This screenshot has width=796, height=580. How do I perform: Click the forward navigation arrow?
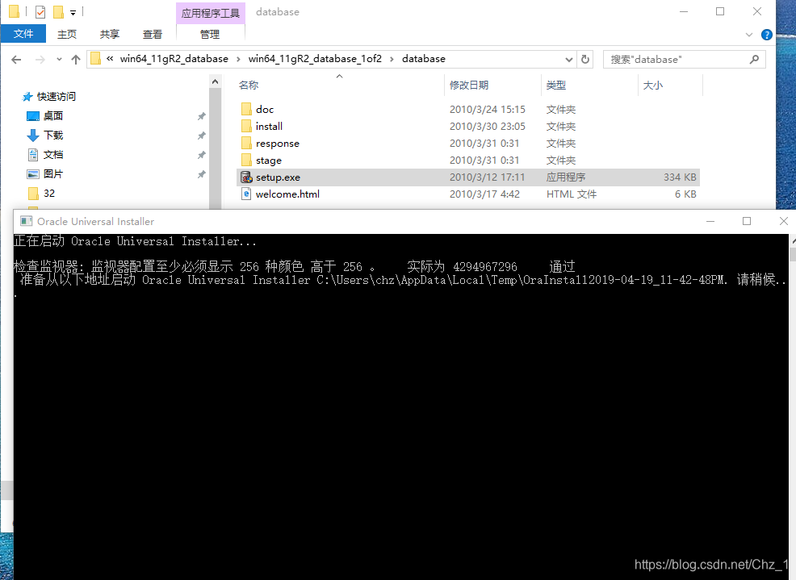pos(40,60)
